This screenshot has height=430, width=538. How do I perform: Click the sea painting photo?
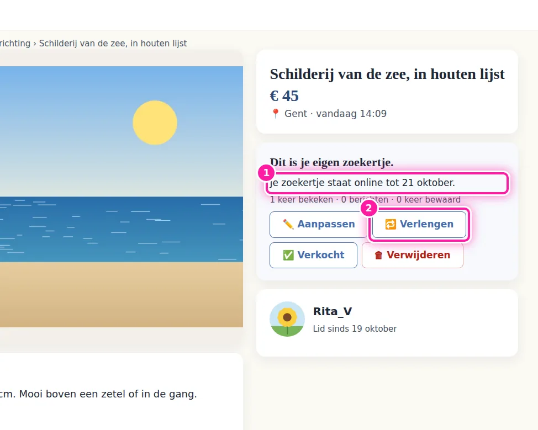(x=122, y=197)
